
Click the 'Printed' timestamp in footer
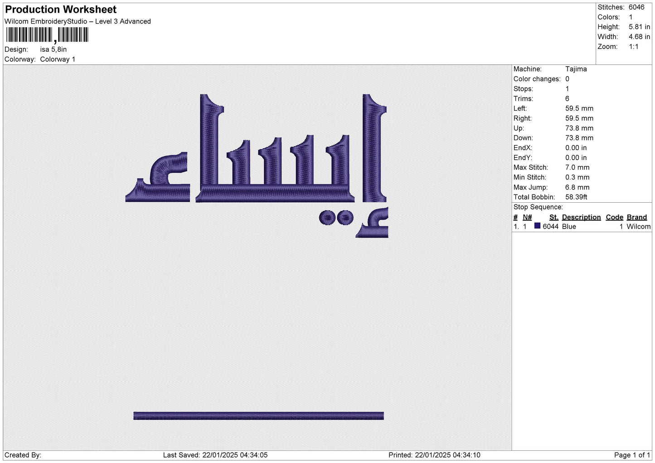click(434, 455)
